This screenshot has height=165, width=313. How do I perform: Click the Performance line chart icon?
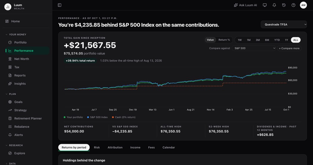pyautogui.click(x=10, y=51)
